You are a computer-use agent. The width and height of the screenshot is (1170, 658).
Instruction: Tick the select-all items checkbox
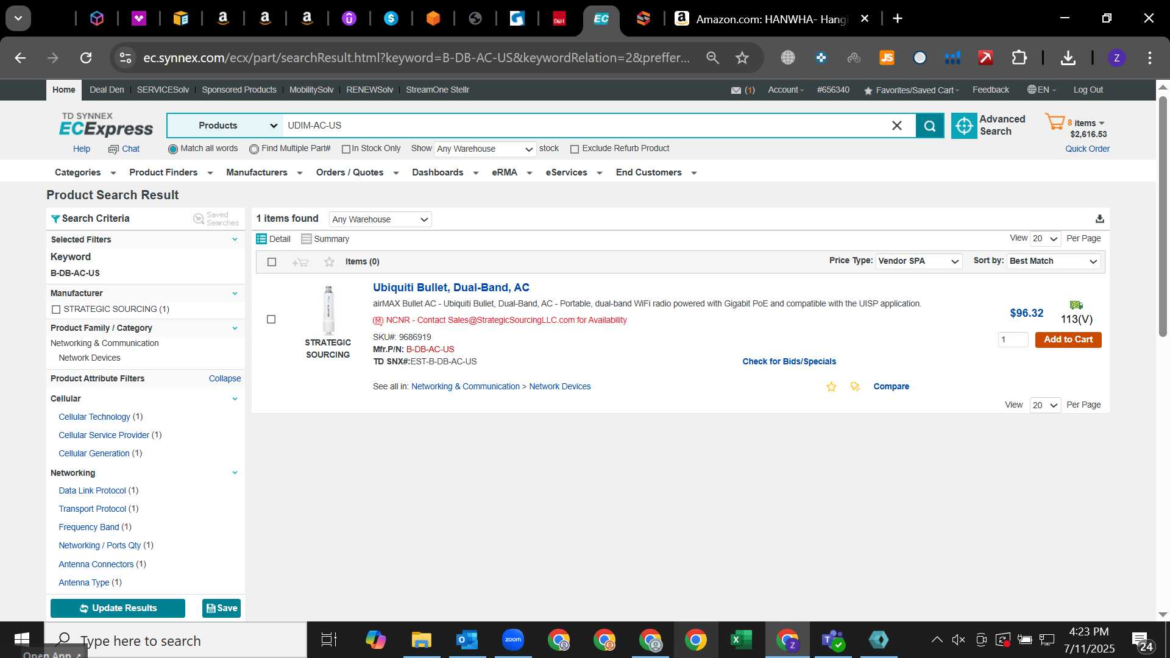coord(272,262)
